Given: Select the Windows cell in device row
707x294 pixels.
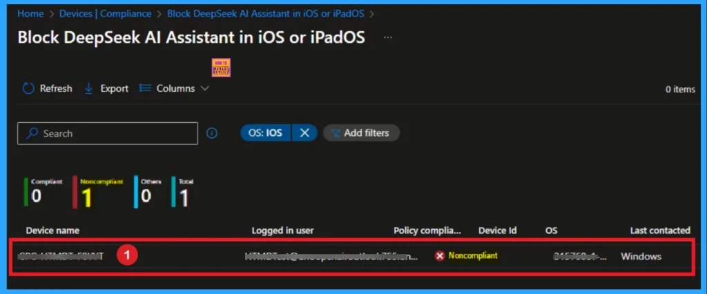Looking at the screenshot, I should [x=641, y=256].
